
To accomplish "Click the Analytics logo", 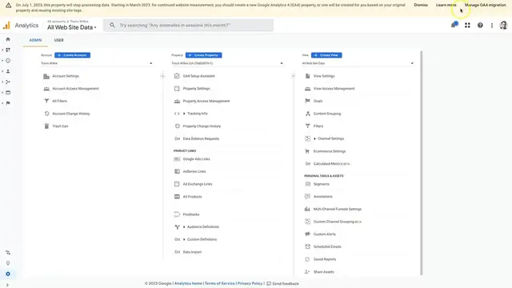I will click(21, 25).
